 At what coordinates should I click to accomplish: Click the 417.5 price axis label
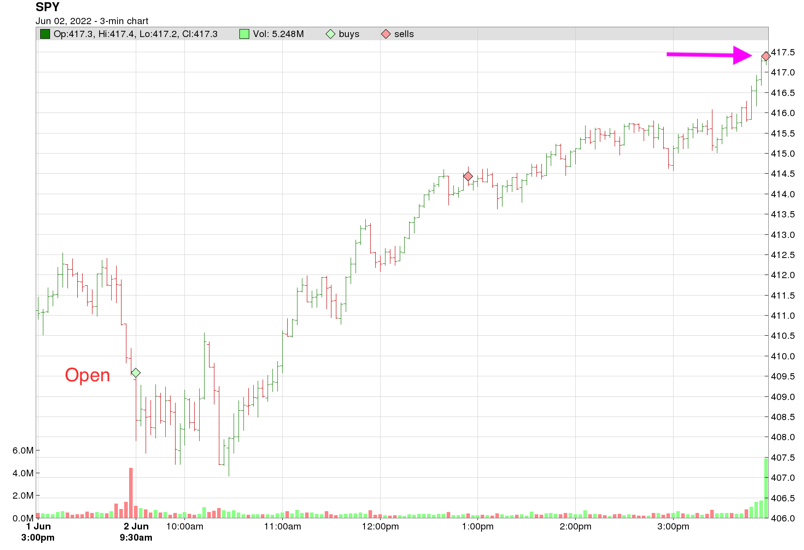[783, 52]
